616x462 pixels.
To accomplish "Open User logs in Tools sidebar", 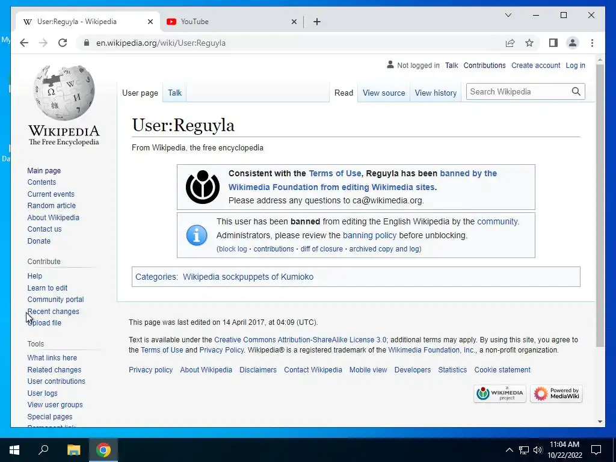I will coord(43,393).
